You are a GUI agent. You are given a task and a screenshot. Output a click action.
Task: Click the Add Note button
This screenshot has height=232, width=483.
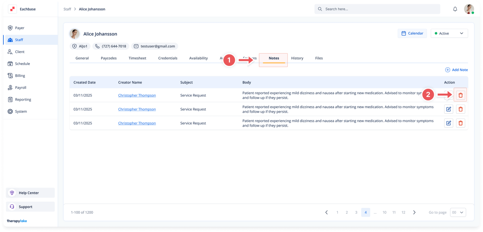point(456,70)
